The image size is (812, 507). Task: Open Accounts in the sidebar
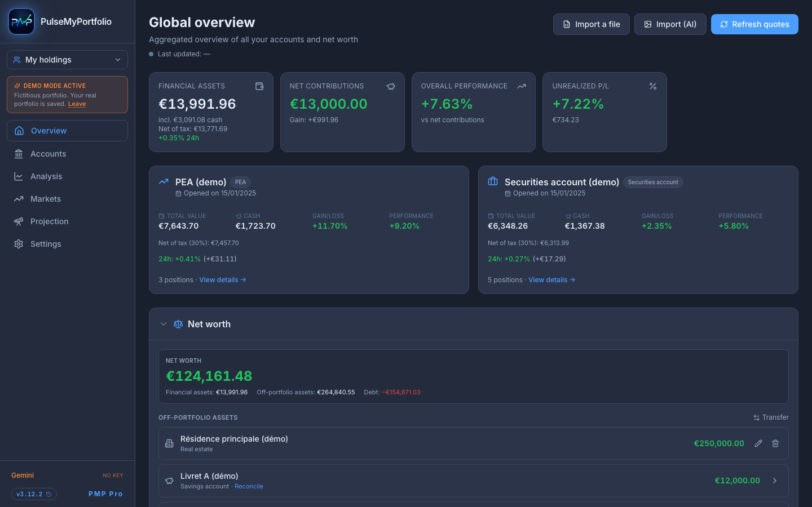tap(67, 154)
